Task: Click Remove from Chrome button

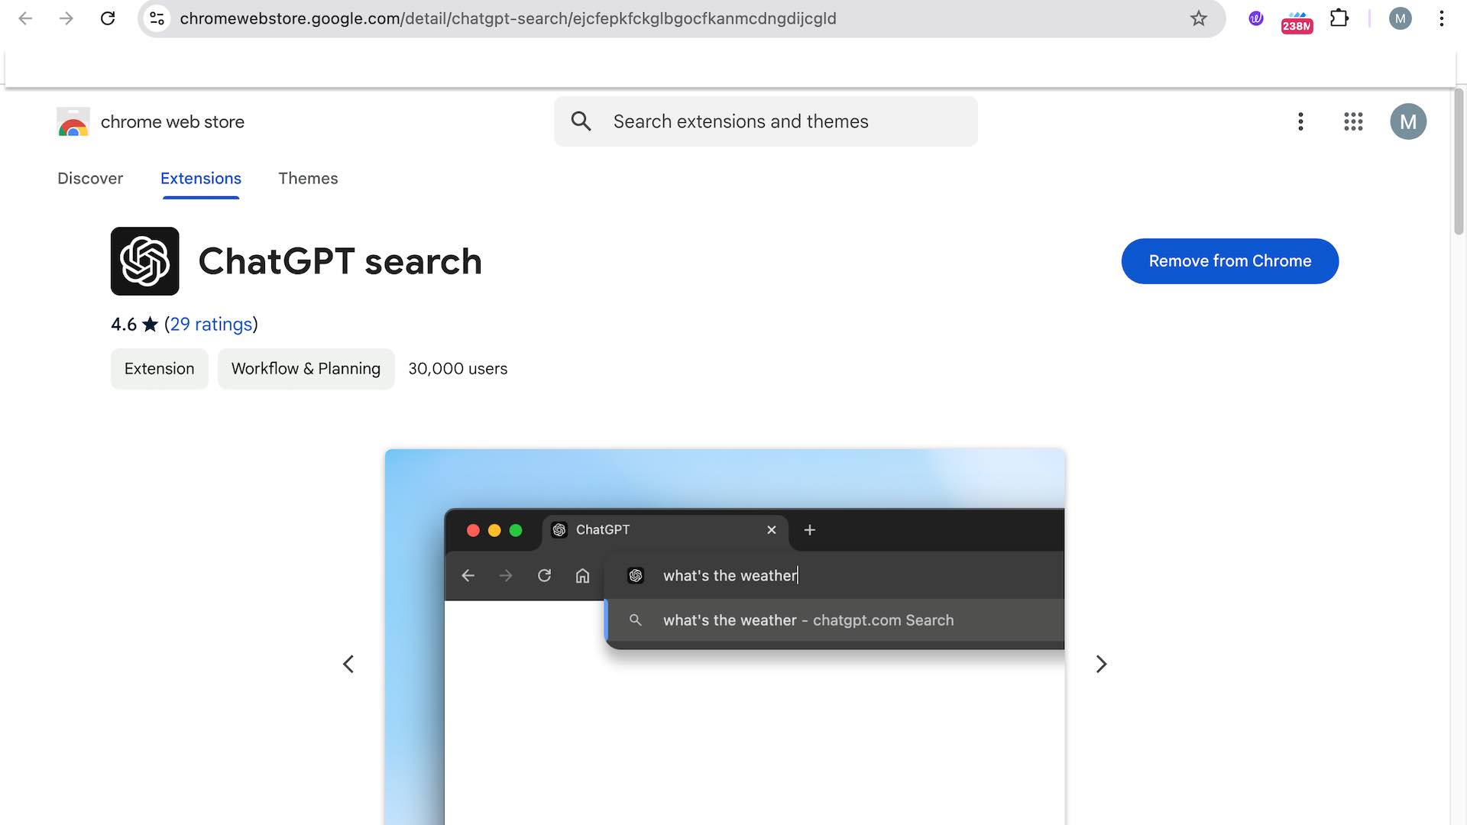Action: coord(1230,261)
